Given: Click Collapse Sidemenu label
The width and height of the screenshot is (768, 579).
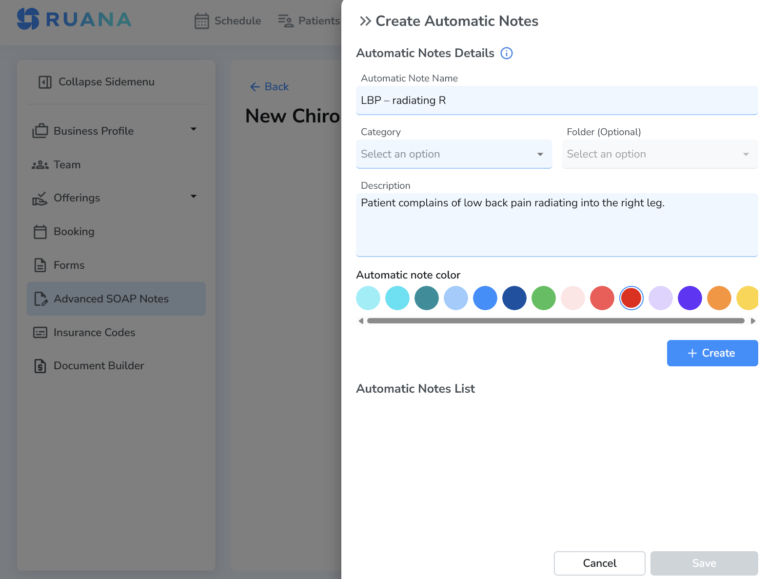Looking at the screenshot, I should click(x=106, y=82).
